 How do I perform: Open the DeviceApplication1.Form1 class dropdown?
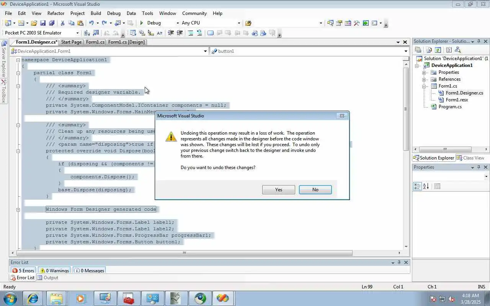[x=205, y=51]
